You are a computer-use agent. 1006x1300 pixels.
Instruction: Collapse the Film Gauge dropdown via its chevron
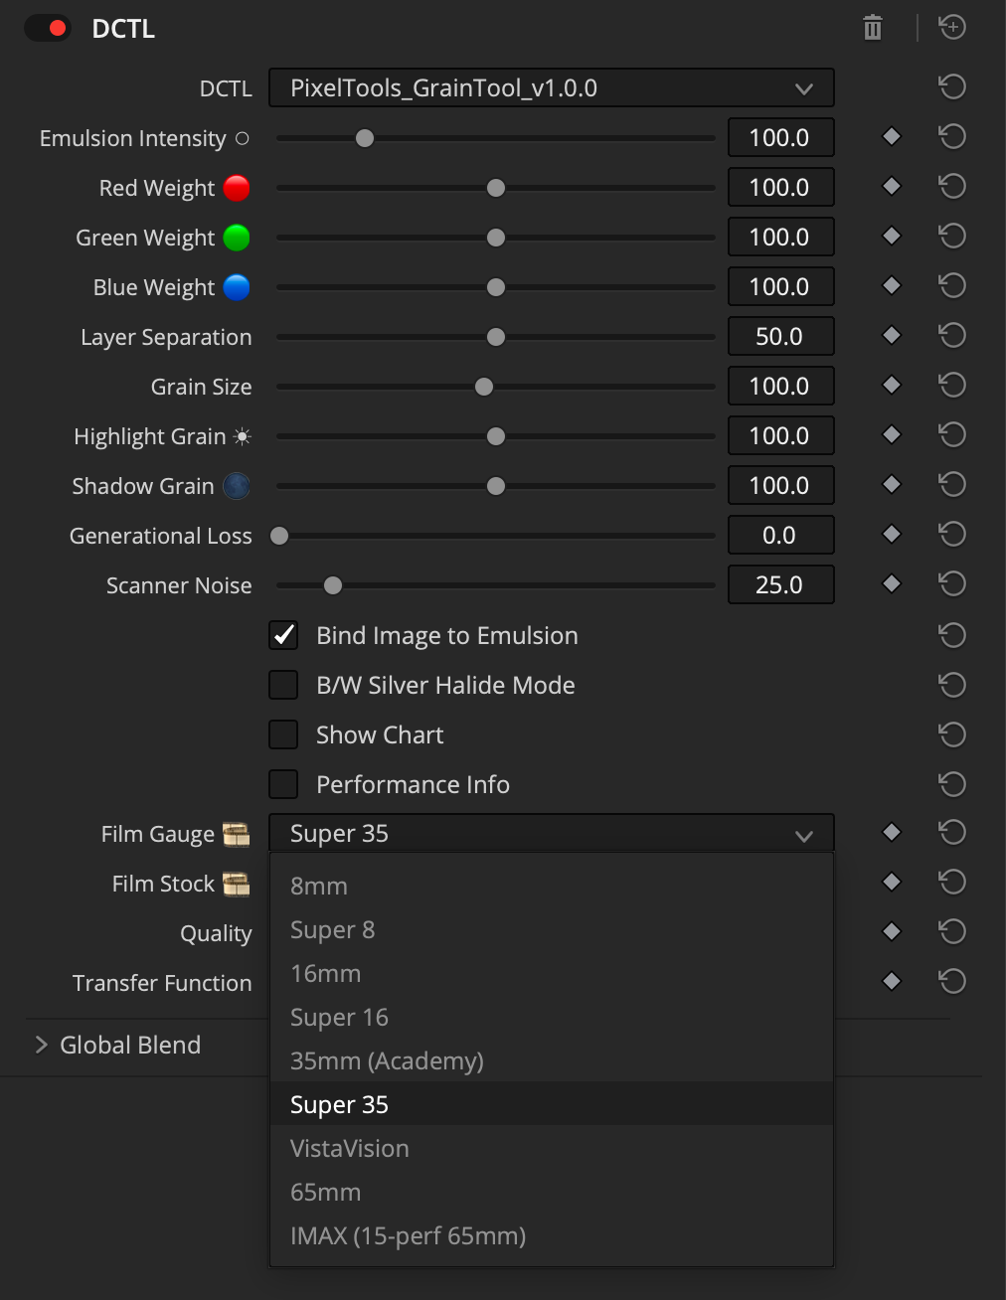click(x=803, y=834)
